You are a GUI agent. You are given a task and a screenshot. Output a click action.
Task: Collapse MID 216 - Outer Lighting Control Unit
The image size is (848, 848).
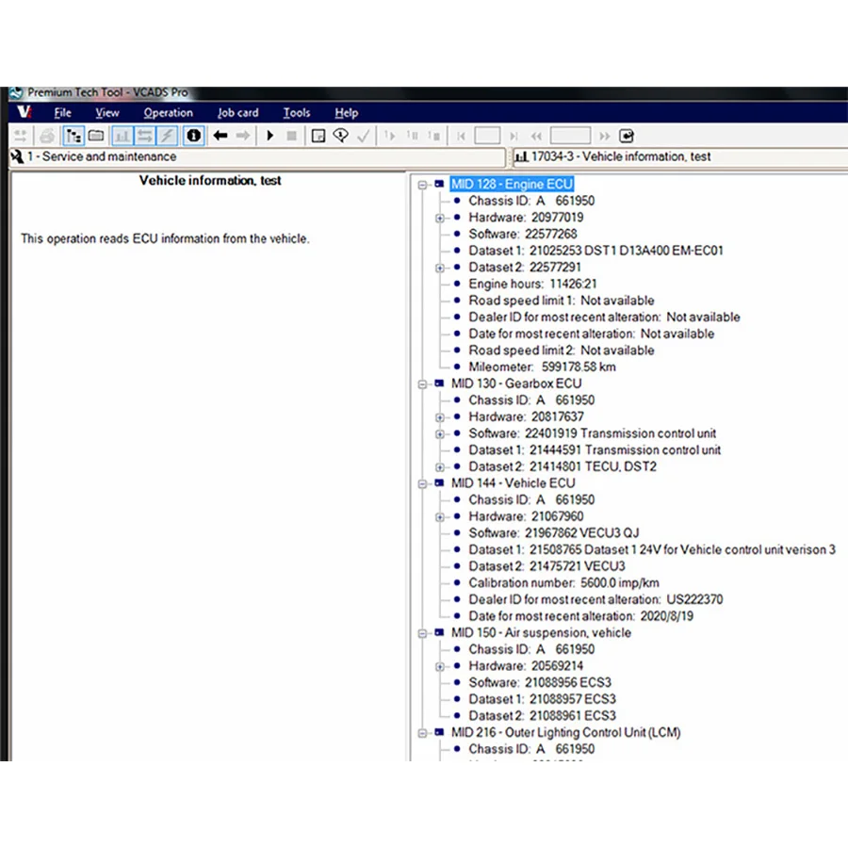[x=422, y=733]
